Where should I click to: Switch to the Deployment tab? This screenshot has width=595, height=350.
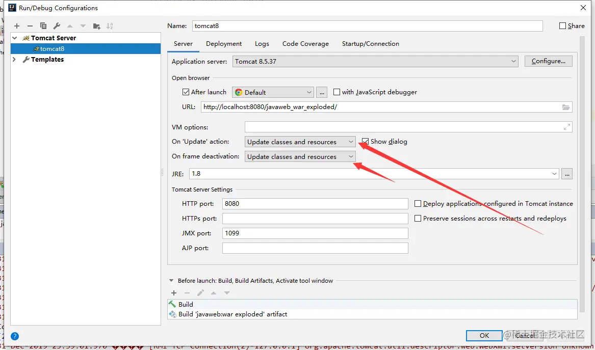click(224, 44)
